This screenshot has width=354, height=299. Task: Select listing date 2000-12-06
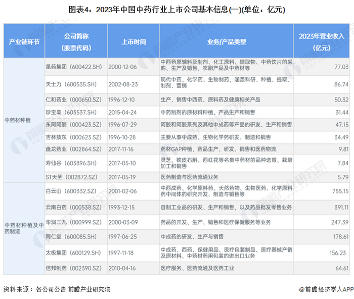pos(122,67)
